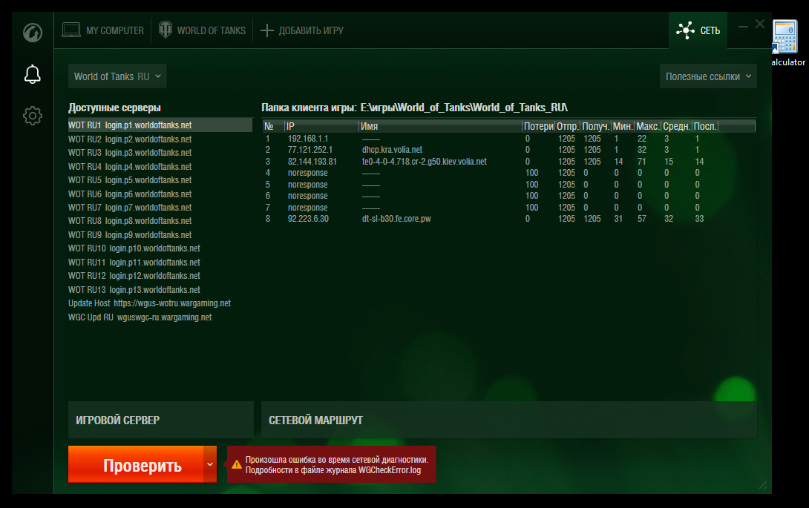Select server WOT RU5 login.p5
809x508 pixels.
(x=160, y=180)
